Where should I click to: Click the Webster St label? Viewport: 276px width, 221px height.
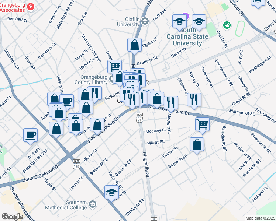54,14
